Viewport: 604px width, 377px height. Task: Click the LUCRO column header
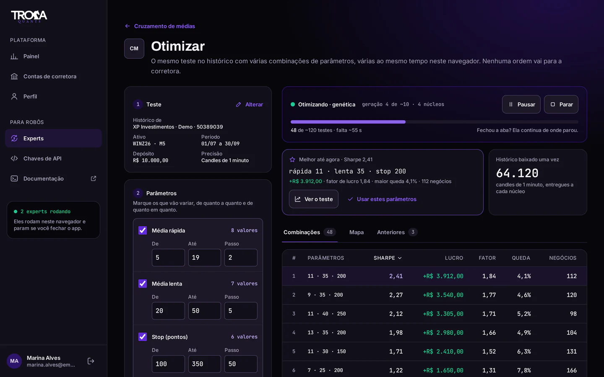coord(454,258)
